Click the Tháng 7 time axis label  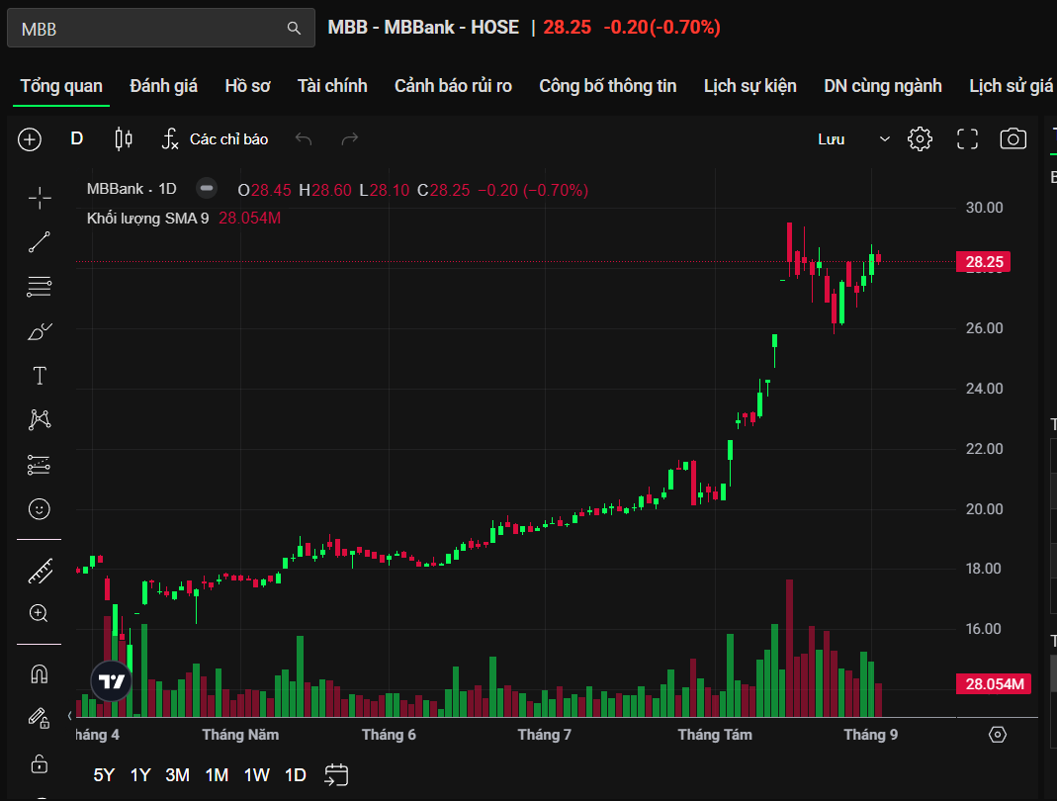545,735
